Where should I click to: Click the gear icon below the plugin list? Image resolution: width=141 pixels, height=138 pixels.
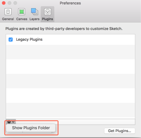click(x=9, y=122)
